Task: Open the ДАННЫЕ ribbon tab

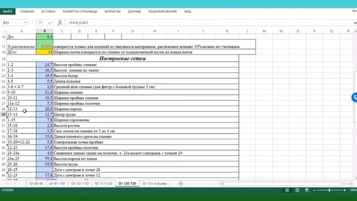Action: click(134, 11)
